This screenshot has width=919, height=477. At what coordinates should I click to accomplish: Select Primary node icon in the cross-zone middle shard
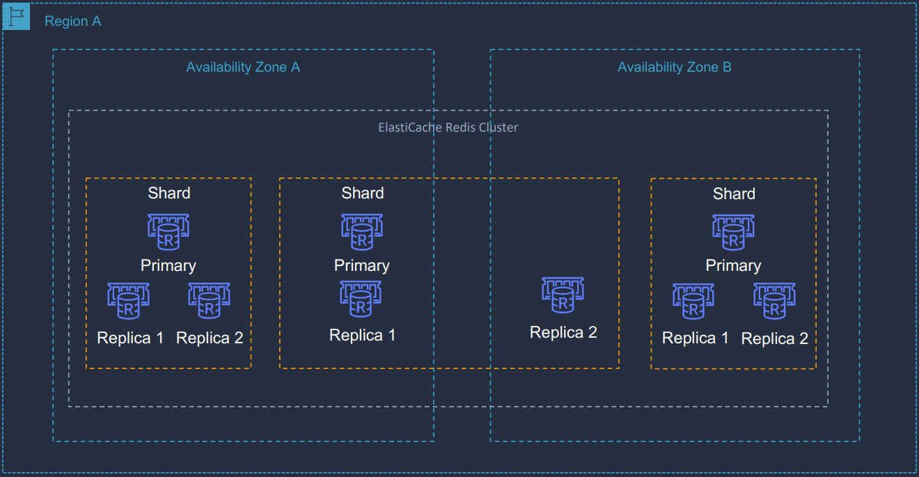pos(362,233)
